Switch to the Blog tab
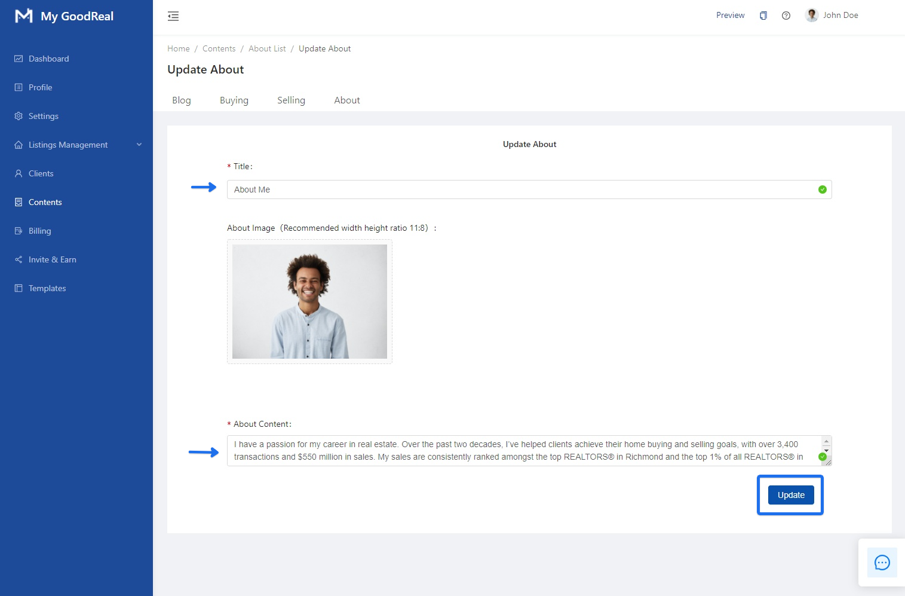This screenshot has width=905, height=596. click(x=182, y=100)
